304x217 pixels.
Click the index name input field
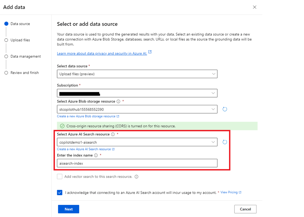137,163
